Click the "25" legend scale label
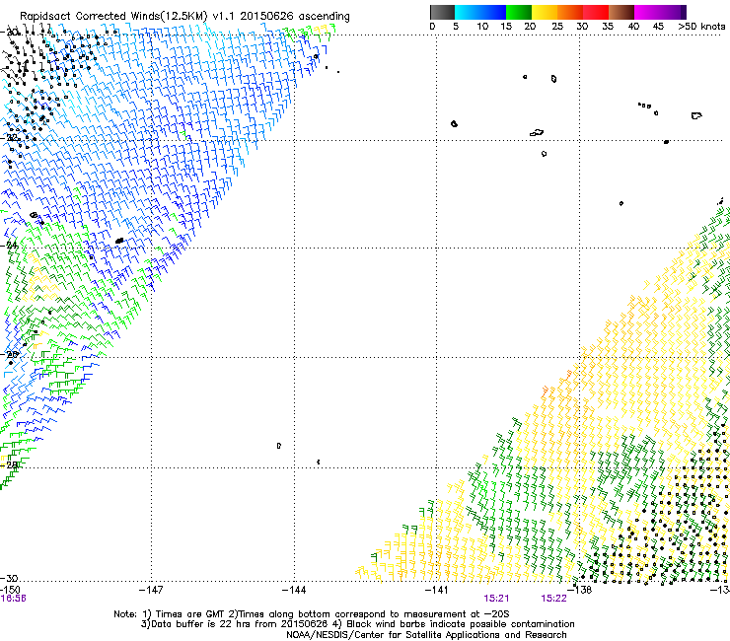The image size is (730, 641). tap(557, 27)
